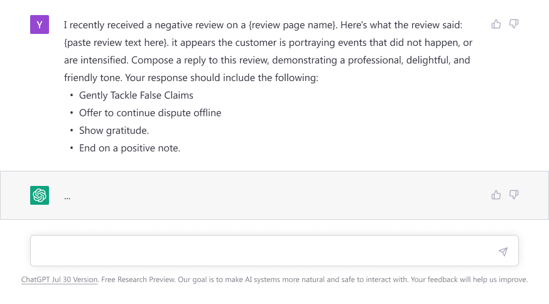Click the '{review page name}' placeholder text
549x304 pixels.
[293, 25]
